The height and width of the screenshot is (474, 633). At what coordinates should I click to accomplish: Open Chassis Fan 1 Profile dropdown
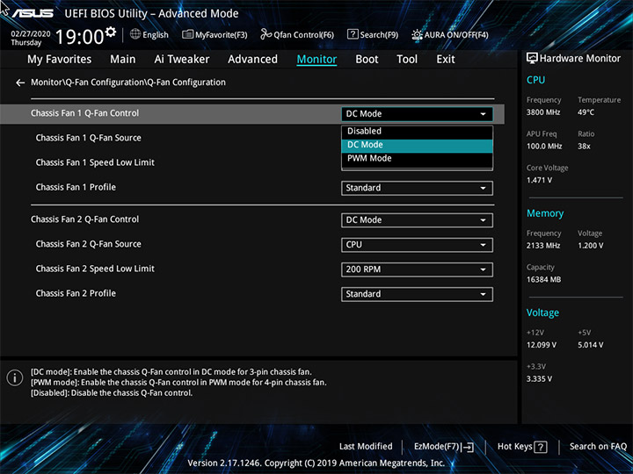click(x=417, y=188)
